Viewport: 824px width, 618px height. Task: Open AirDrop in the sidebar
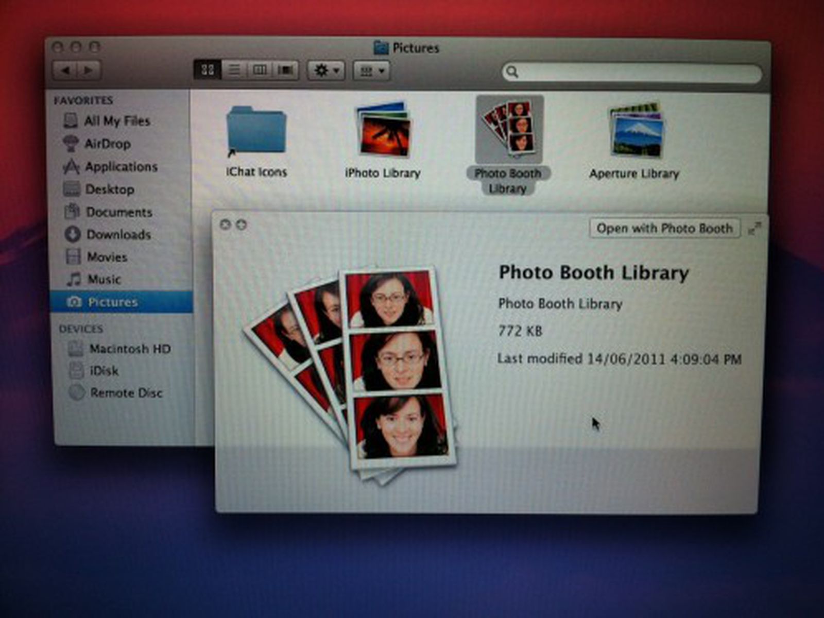107,144
